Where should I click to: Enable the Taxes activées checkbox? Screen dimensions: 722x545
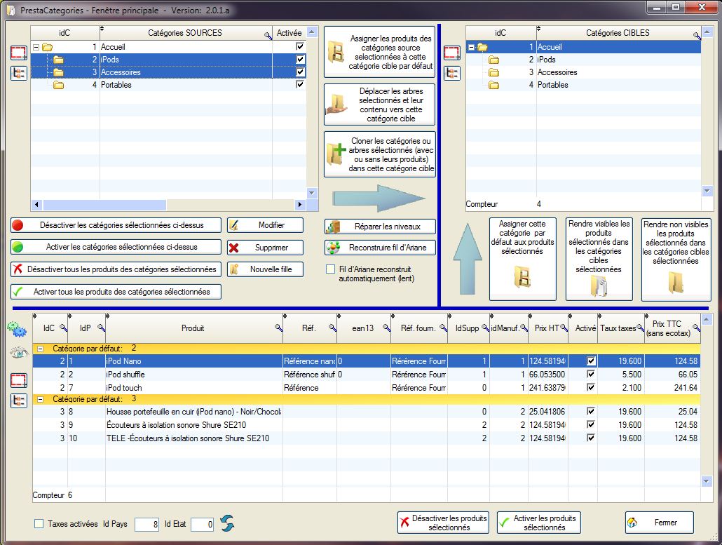click(39, 523)
